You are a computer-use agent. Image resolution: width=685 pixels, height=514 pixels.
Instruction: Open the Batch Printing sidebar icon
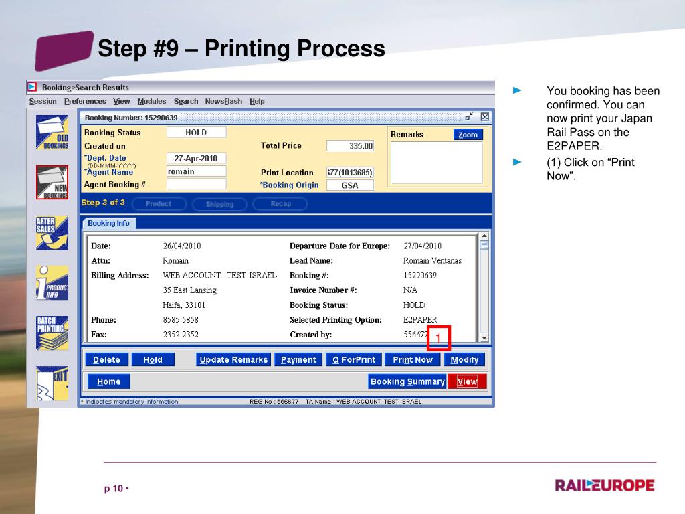[52, 333]
